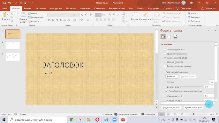Image resolution: width=219 pixels, height=123 pixels.
Task: Click Найти (Find) in the editing group
Action: coord(192,13)
